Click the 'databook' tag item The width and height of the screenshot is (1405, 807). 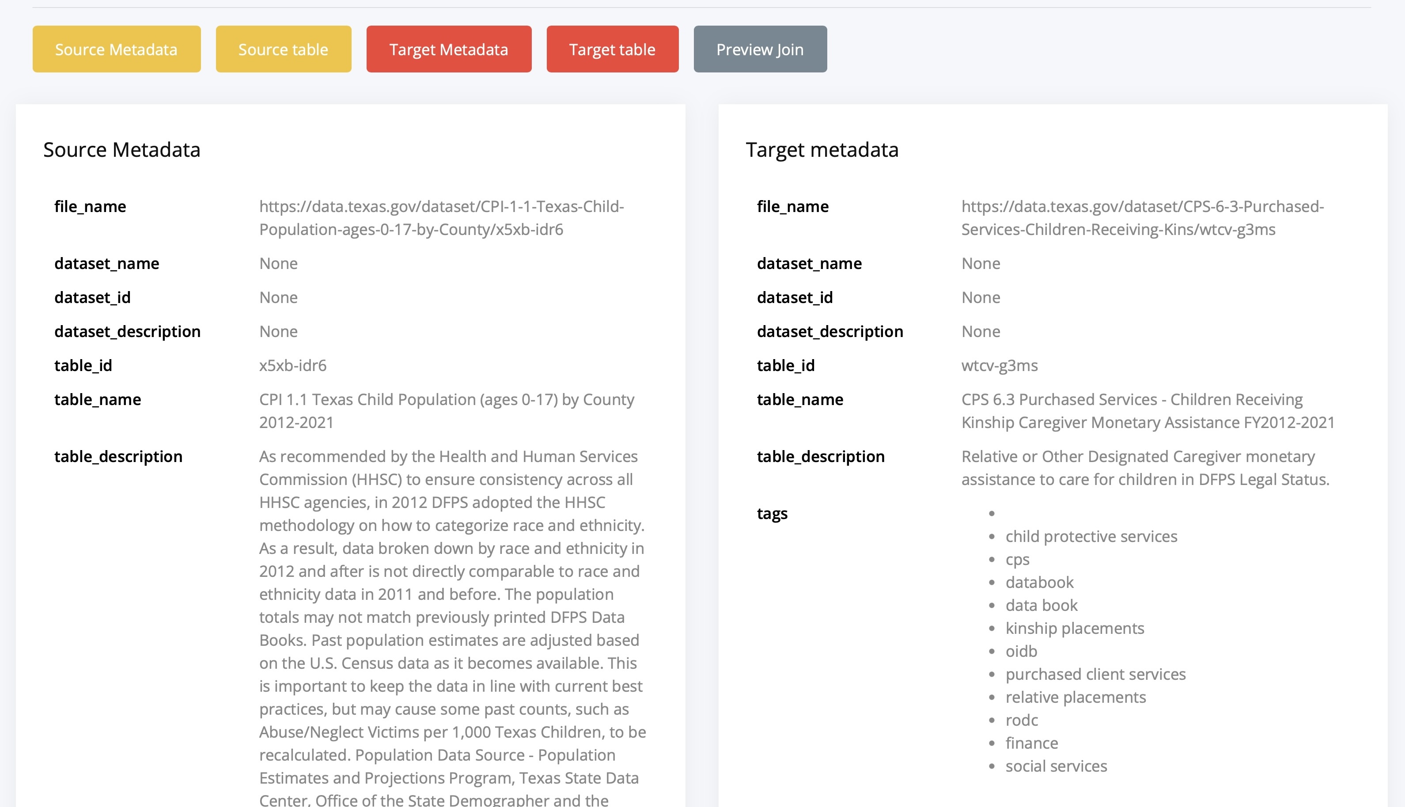click(1039, 583)
